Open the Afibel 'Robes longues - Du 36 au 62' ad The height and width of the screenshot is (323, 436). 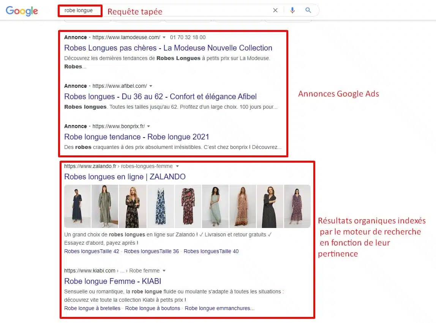pos(160,97)
